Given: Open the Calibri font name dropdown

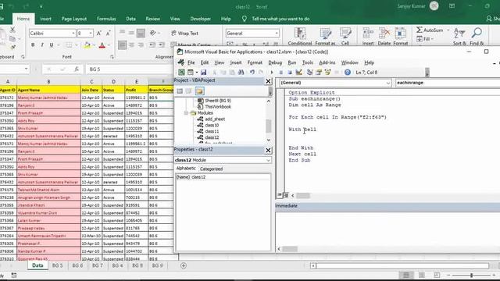Looking at the screenshot, I should pos(73,33).
